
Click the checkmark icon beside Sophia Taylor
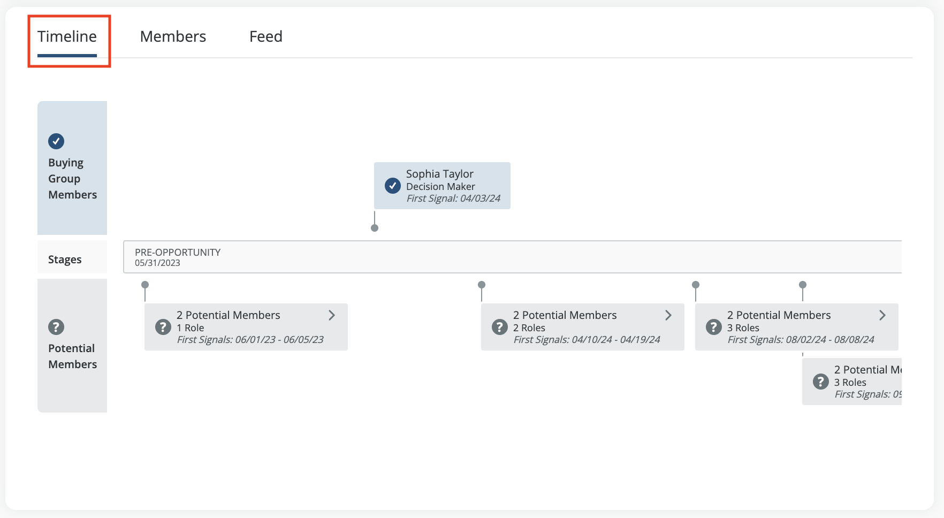coord(393,186)
